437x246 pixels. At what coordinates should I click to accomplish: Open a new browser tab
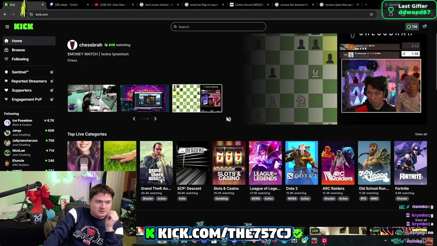pos(366,5)
